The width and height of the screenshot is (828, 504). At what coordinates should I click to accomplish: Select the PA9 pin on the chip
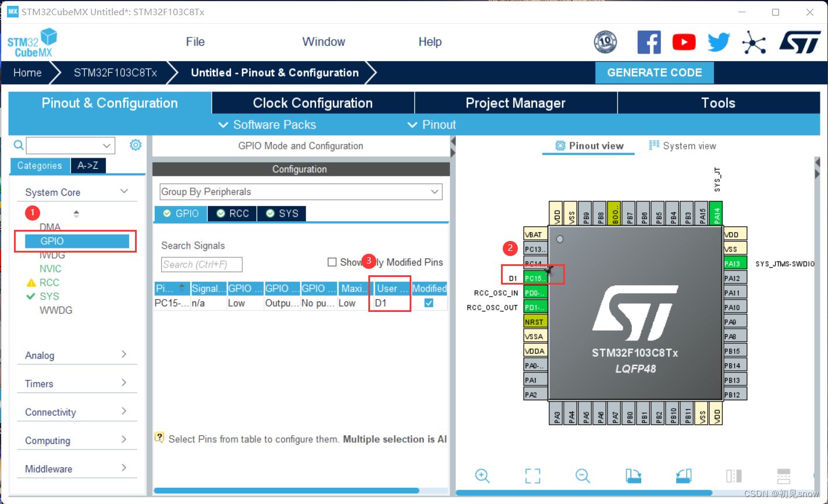pos(735,322)
